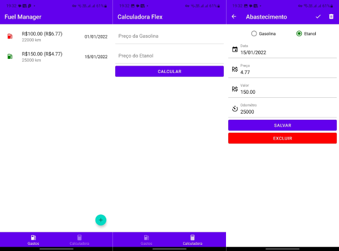Viewport: 339px width, 251px height.
Task: Focus the Preço do Etanol field
Action: (x=169, y=56)
